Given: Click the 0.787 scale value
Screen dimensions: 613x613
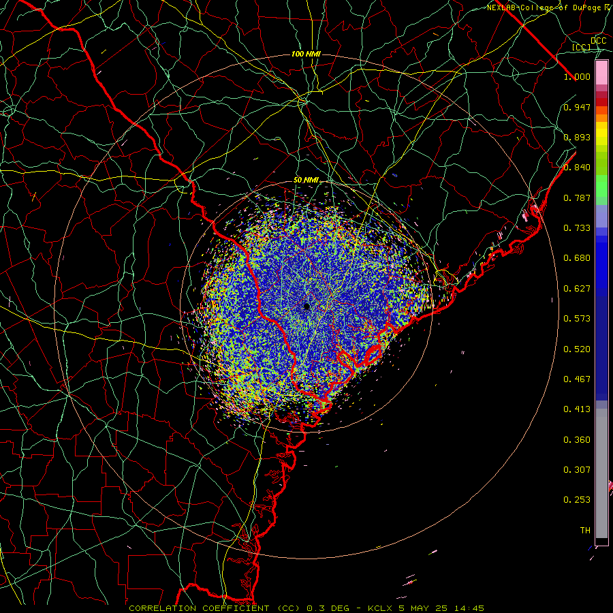Looking at the screenshot, I should (x=577, y=198).
